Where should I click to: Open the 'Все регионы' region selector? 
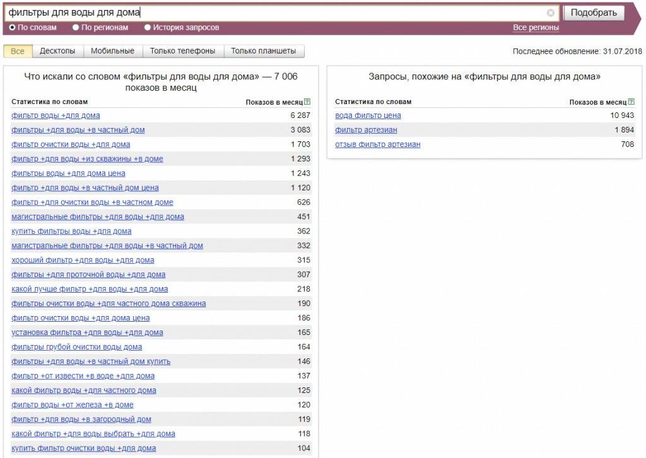(536, 28)
